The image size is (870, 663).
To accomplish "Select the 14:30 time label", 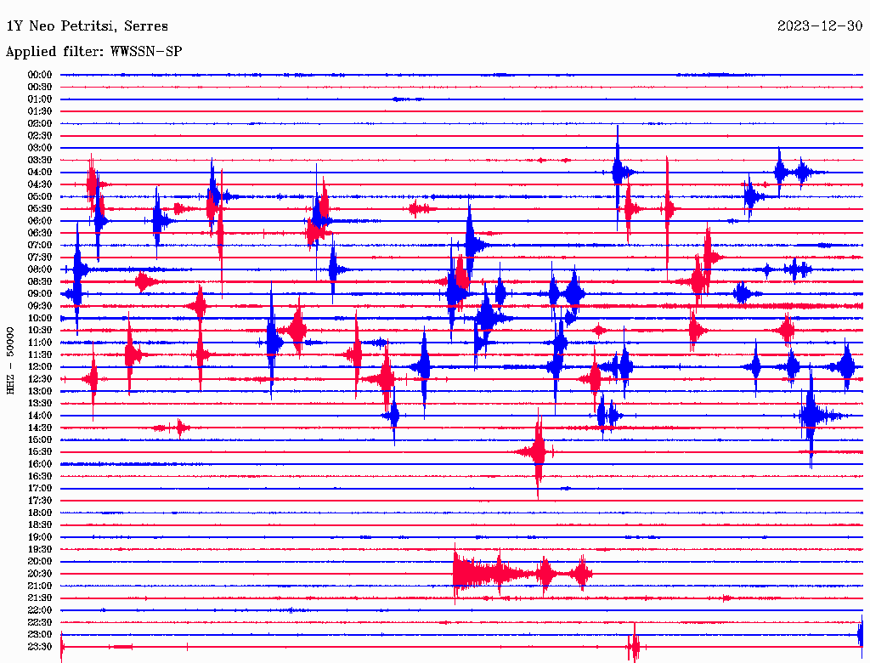I will coord(40,428).
